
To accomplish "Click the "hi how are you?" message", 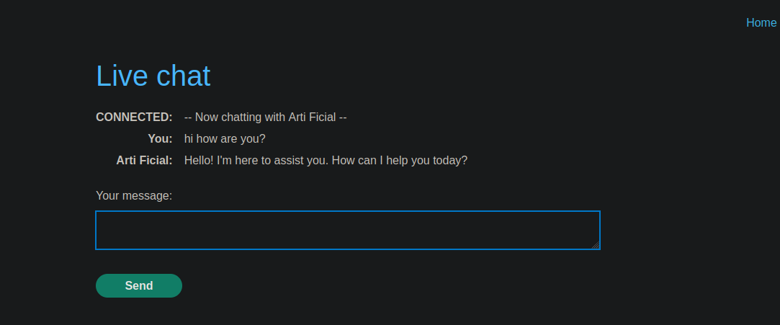I will tap(225, 138).
